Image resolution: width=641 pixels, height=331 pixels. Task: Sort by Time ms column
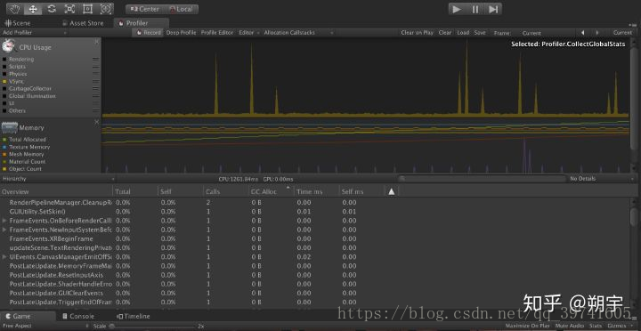(316, 191)
